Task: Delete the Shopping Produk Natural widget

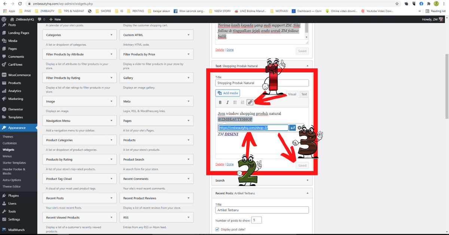Action: click(x=220, y=164)
